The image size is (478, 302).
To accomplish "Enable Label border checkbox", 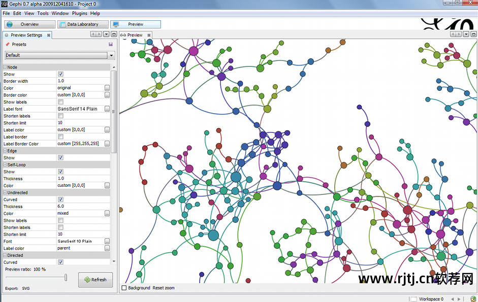I will [60, 137].
